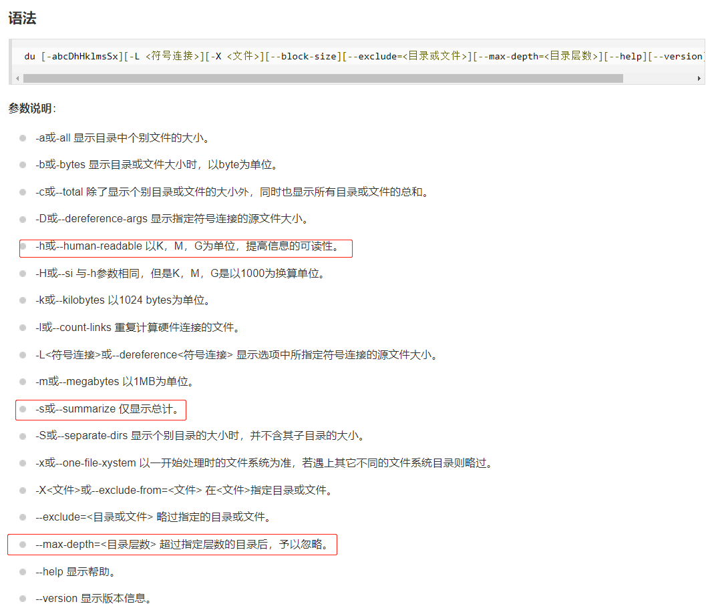Viewport: 714px width, 608px height.
Task: Click the -c或--total option line
Action: pyautogui.click(x=232, y=192)
